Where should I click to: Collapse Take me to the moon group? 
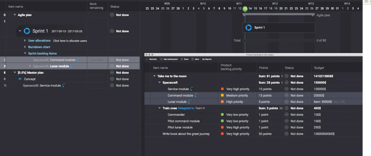[x=154, y=76]
